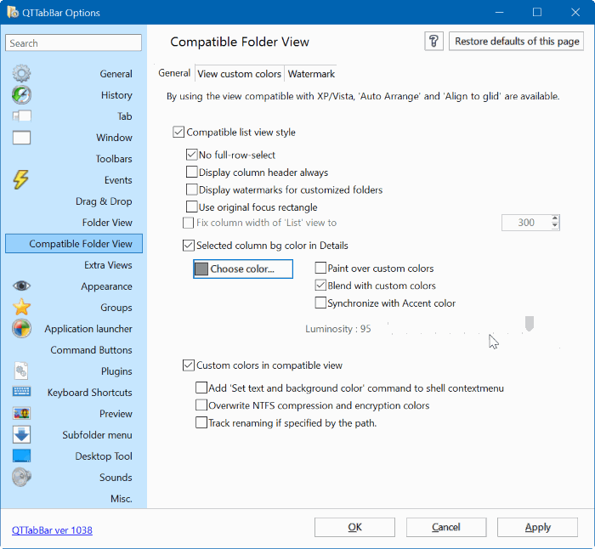
Task: Click the Cancel button
Action: 446,527
